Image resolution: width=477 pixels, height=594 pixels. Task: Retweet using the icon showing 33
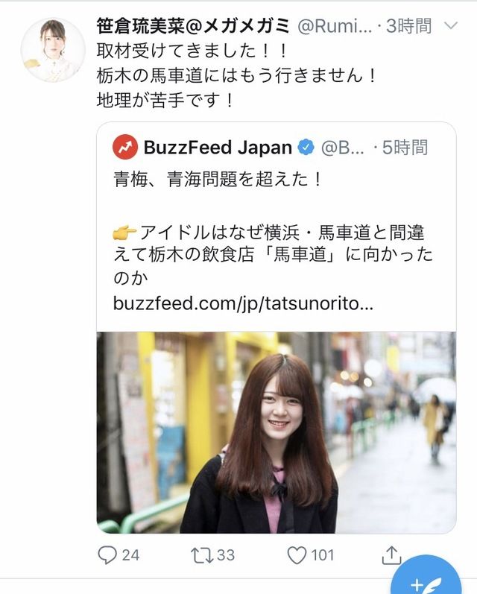201,555
